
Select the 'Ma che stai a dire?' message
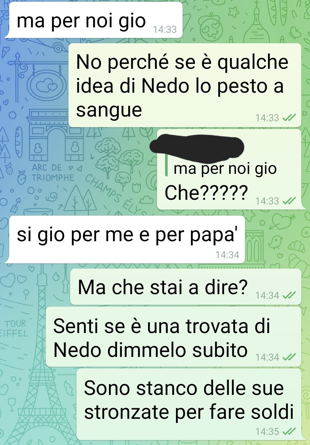[186, 287]
